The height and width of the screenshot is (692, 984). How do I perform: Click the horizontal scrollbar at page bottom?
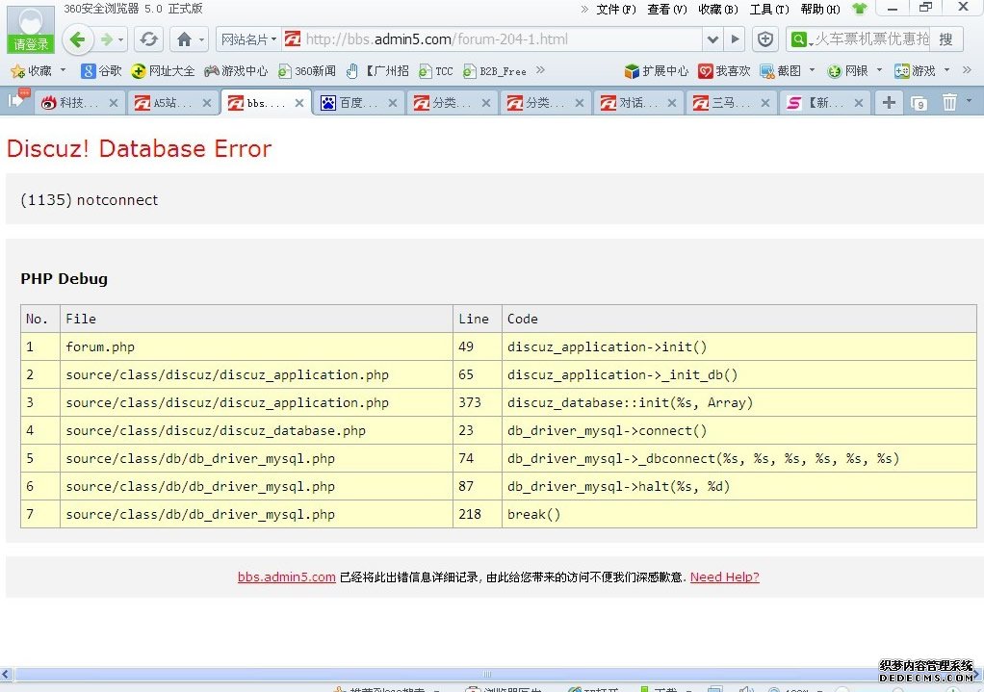pyautogui.click(x=487, y=675)
